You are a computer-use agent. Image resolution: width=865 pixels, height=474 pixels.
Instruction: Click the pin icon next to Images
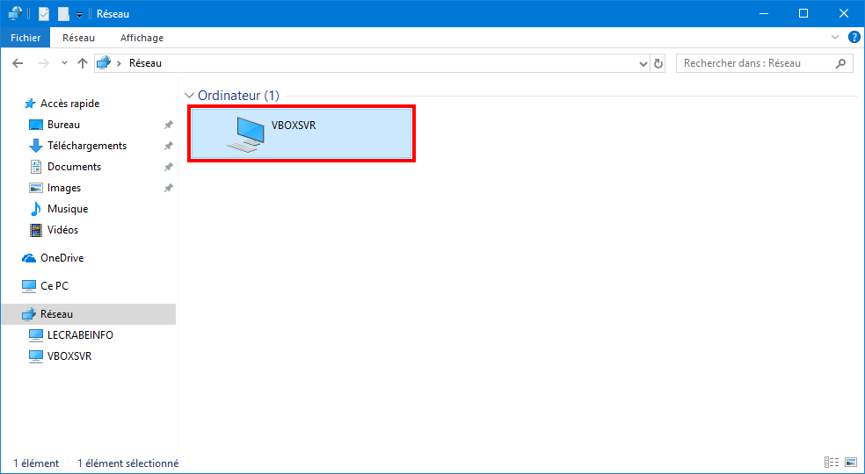coord(168,189)
